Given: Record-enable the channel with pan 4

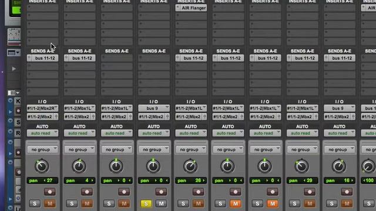Looking at the screenshot, I should [x=87, y=192].
